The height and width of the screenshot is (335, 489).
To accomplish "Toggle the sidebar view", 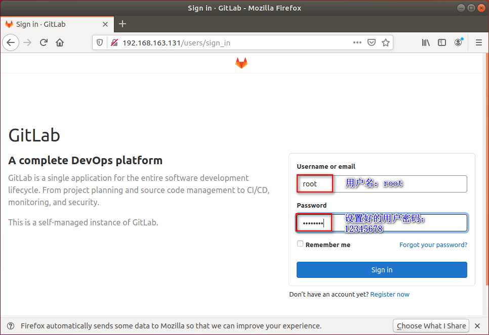I will (x=442, y=42).
